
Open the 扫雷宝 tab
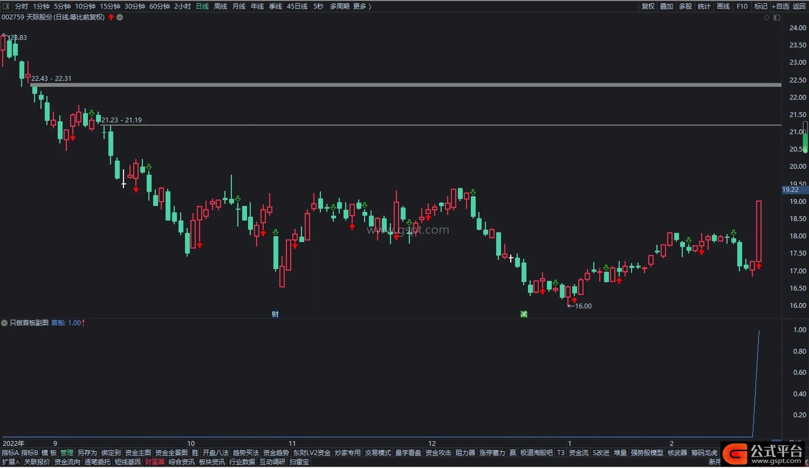coord(299,462)
